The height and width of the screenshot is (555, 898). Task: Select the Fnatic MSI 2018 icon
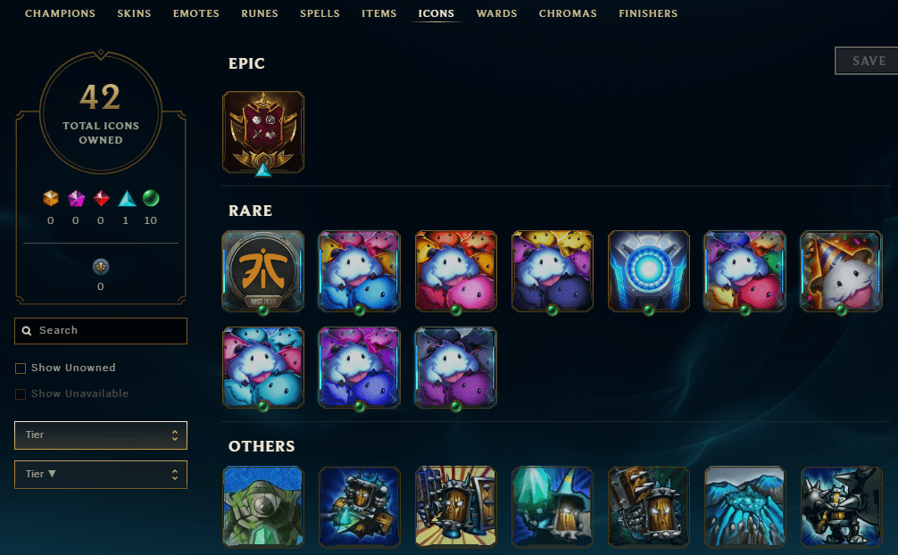click(262, 271)
